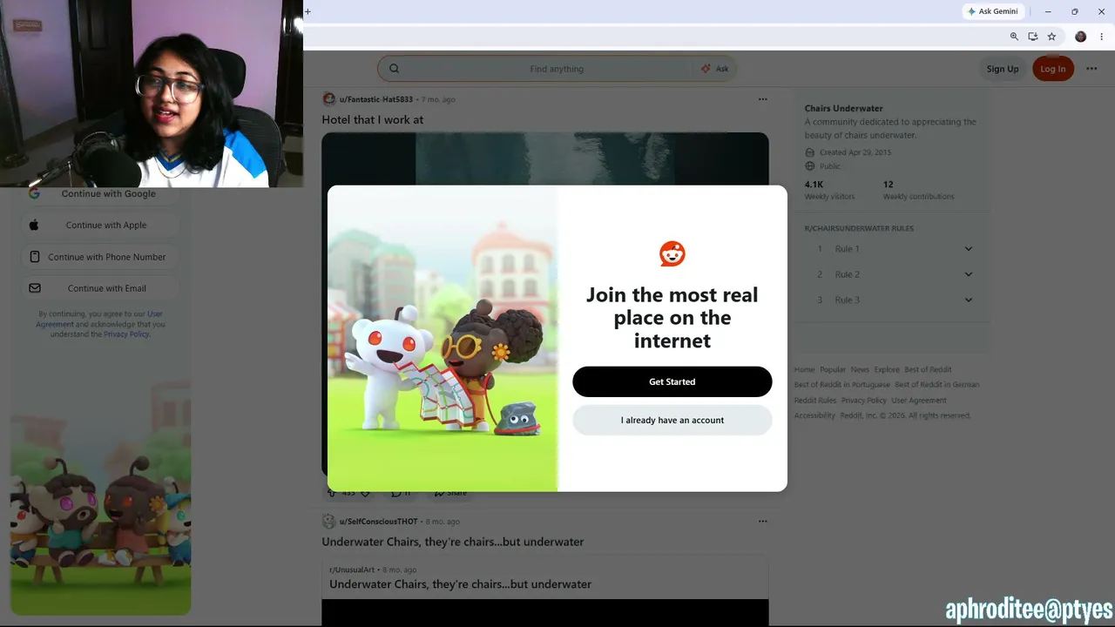Click the Reddit Snoo logo in popup
This screenshot has height=627, width=1115.
click(x=672, y=253)
